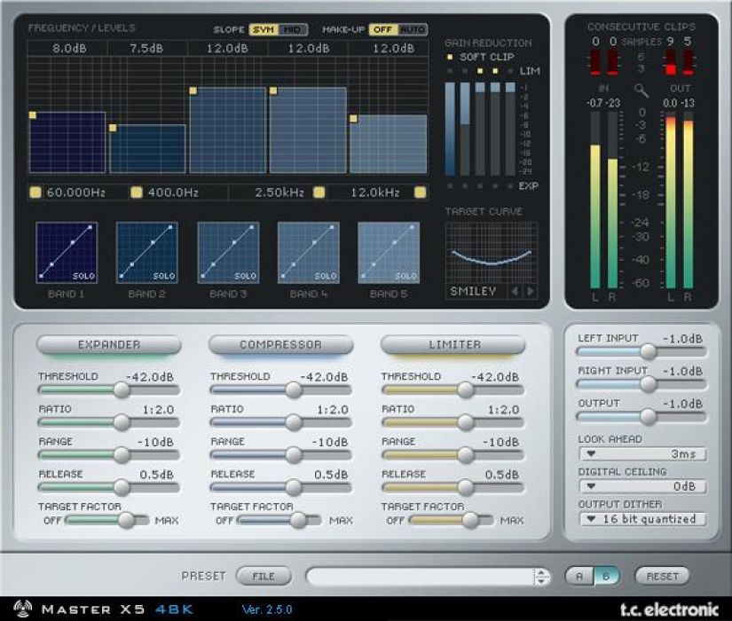Click the yellow marker beside 400.0Hz
This screenshot has width=732, height=621.
[137, 192]
